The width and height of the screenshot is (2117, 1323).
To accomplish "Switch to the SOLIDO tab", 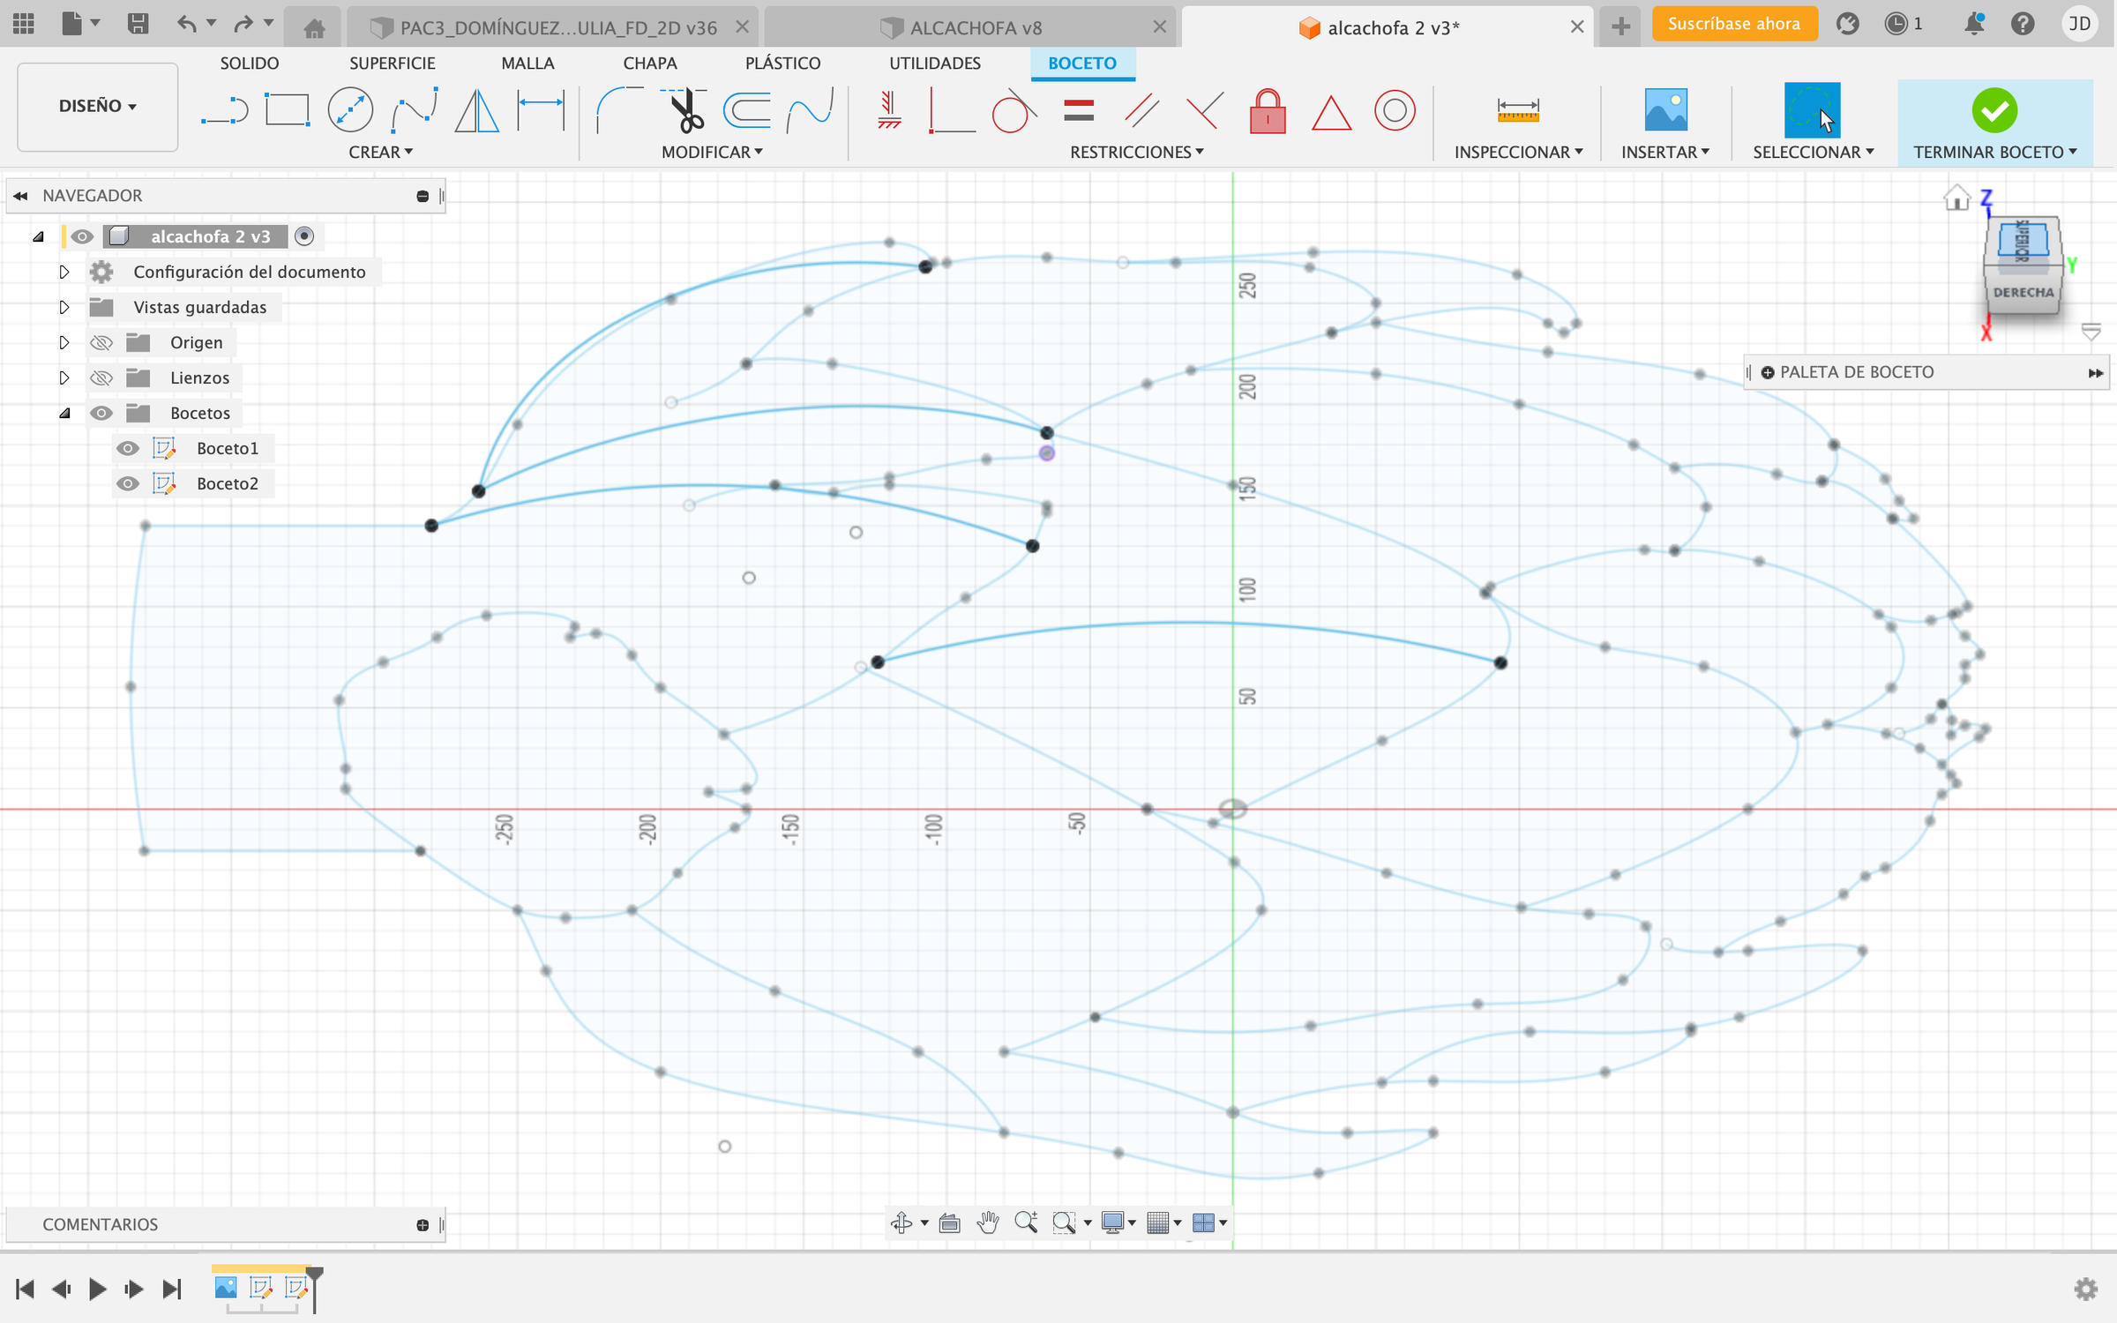I will click(x=250, y=63).
